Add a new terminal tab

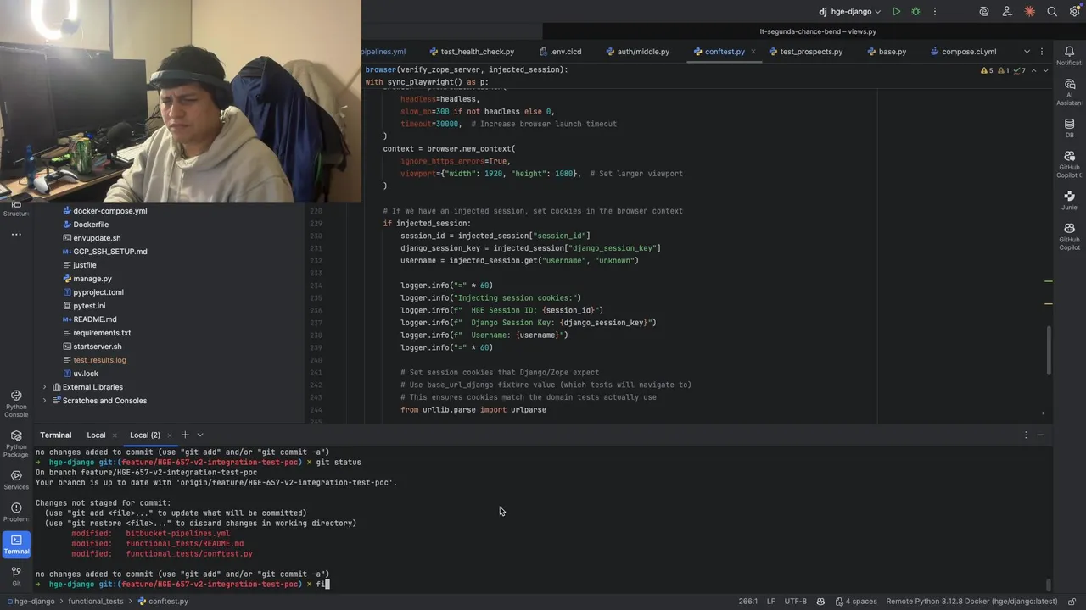tap(184, 435)
